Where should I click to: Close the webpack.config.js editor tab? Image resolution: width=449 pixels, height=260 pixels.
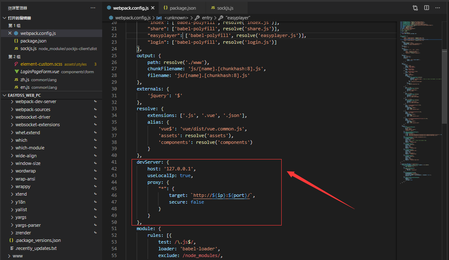(153, 8)
